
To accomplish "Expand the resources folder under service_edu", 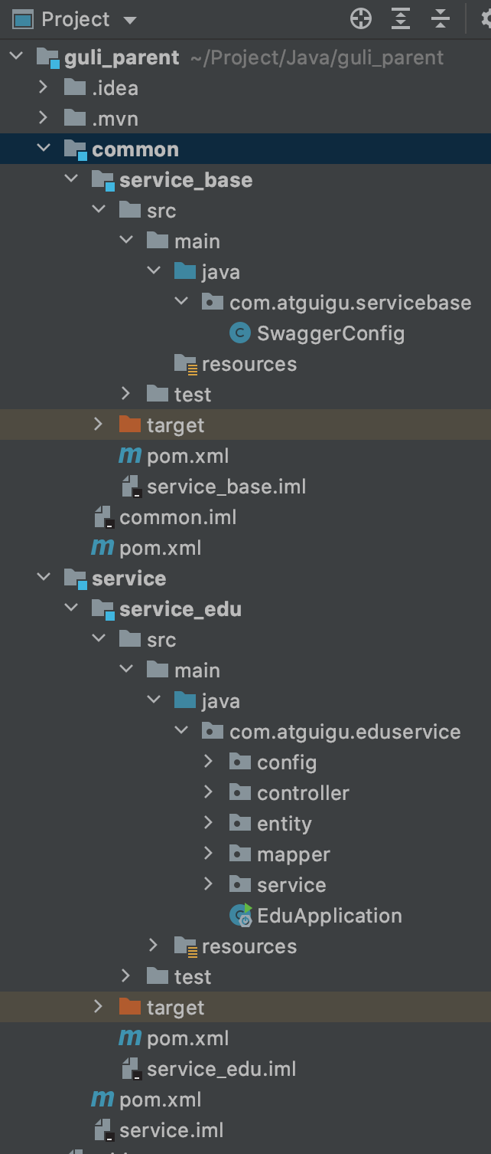I will pos(153,946).
